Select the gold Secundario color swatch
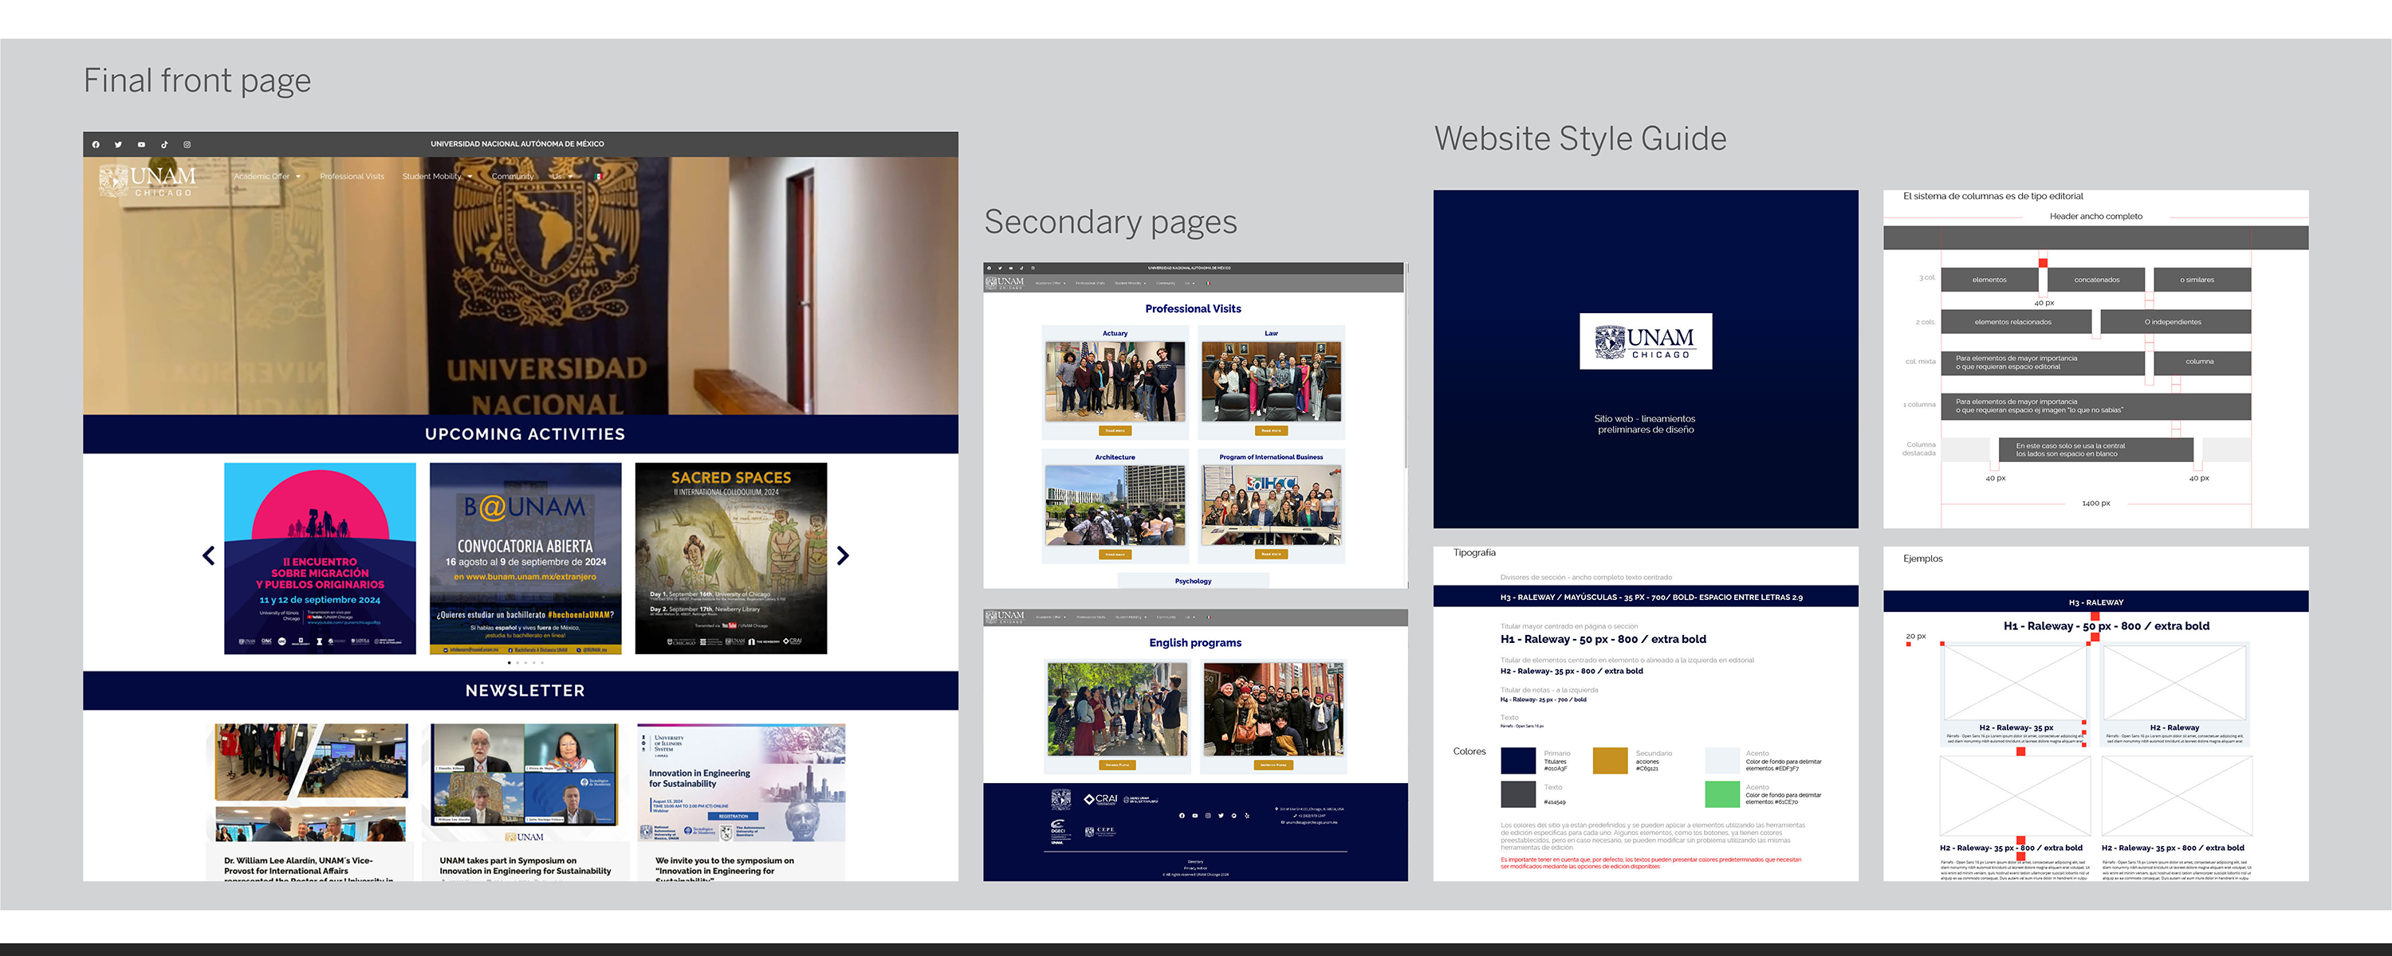Viewport: 2392px width, 956px height. tap(1610, 760)
